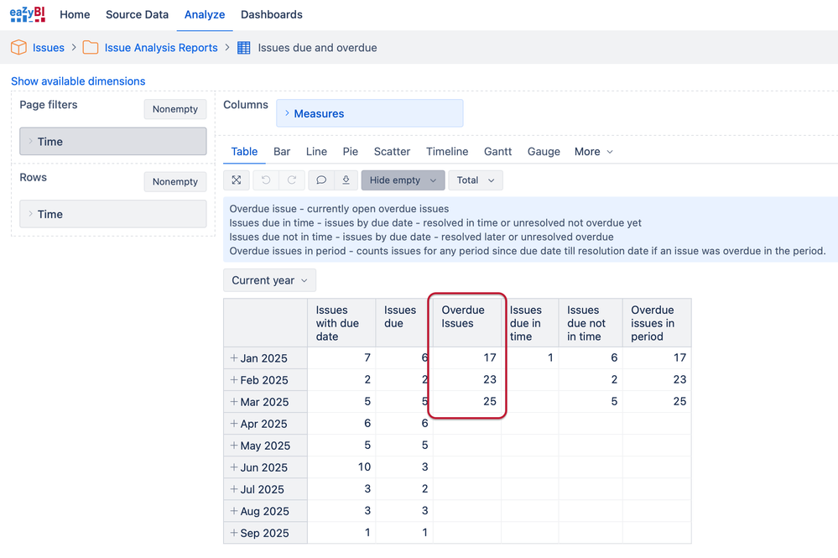Click the Issue Analysis Reports folder icon

coord(91,48)
